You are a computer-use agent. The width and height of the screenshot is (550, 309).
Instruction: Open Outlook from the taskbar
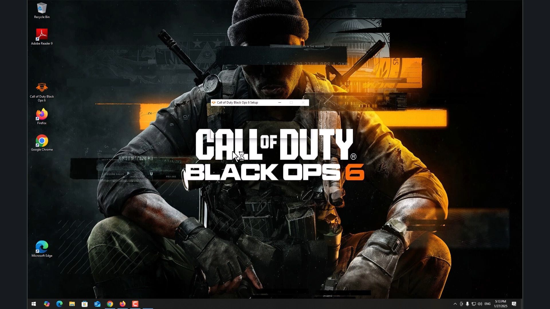point(97,304)
